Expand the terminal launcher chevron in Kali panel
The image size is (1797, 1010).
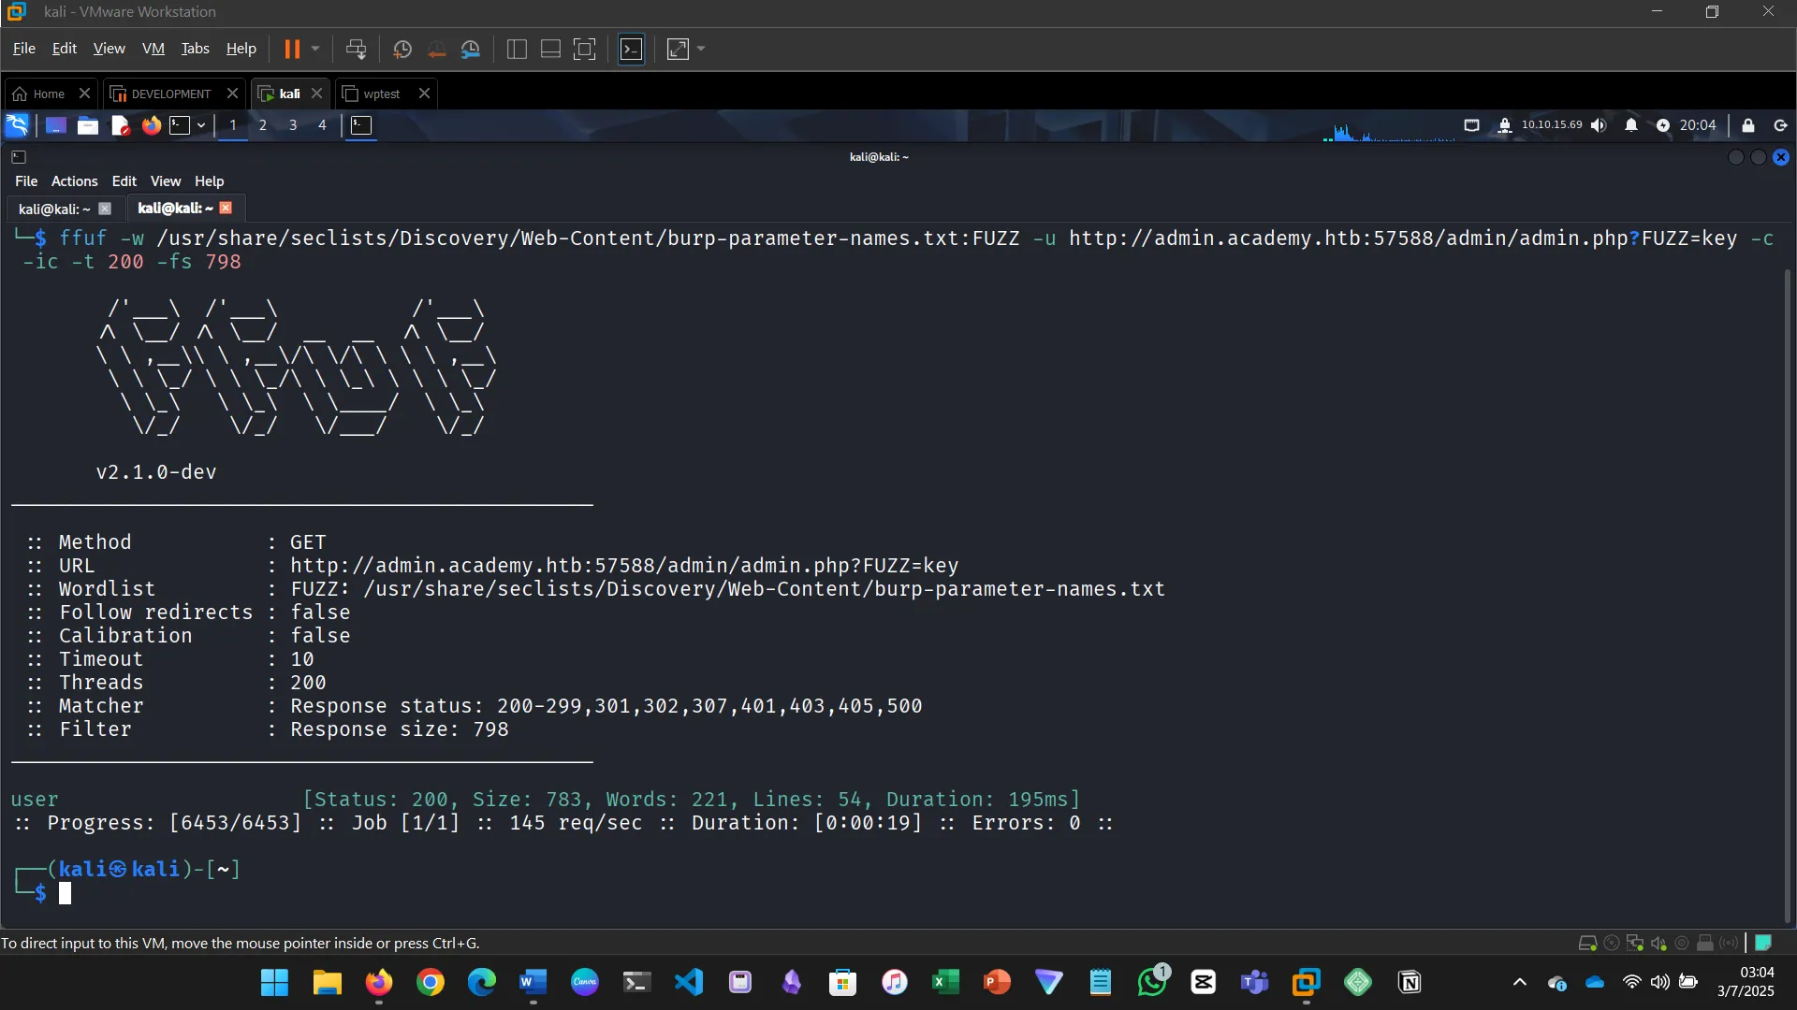pos(200,124)
